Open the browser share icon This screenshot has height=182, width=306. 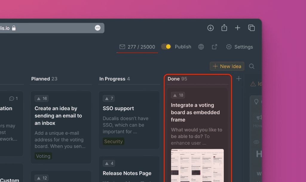click(224, 28)
